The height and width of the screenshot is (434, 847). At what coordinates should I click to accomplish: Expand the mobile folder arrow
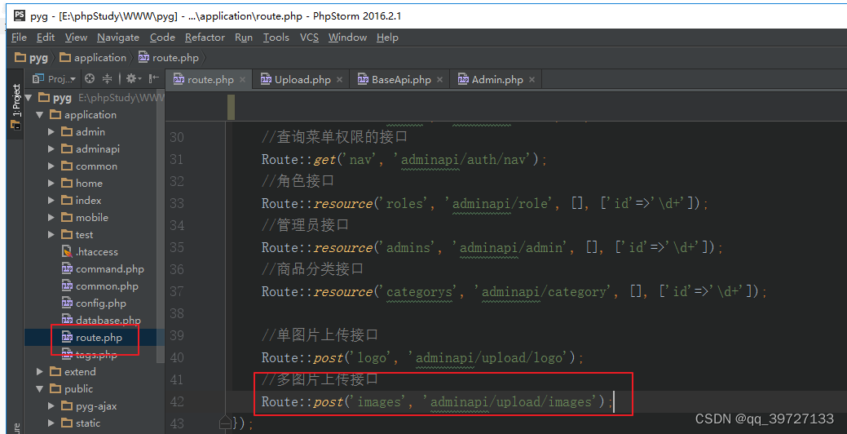pos(51,217)
